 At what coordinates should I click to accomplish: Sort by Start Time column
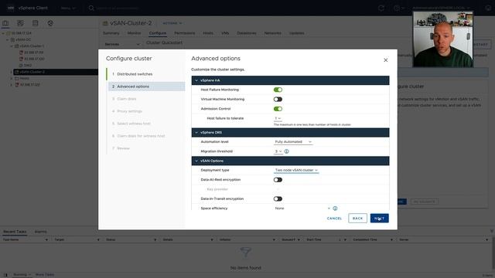(314, 240)
